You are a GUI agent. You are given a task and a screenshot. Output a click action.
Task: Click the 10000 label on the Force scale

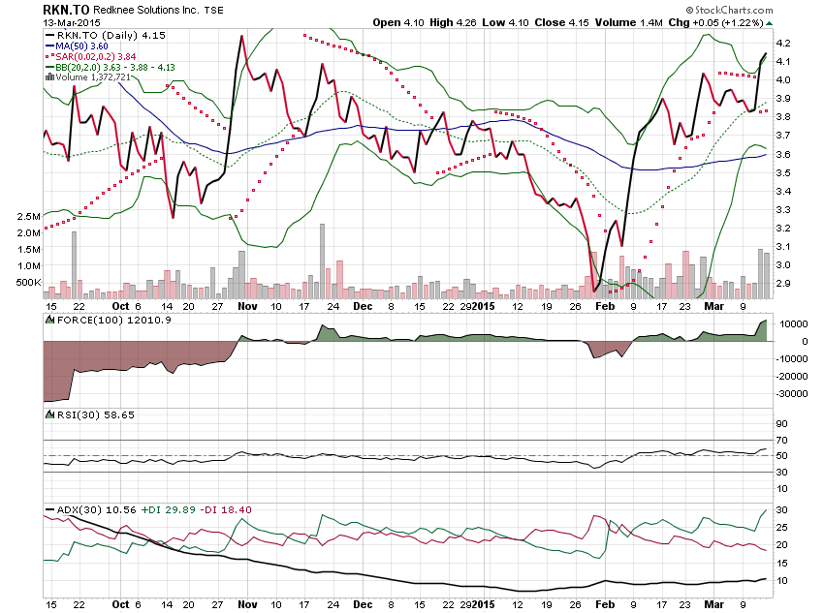794,323
